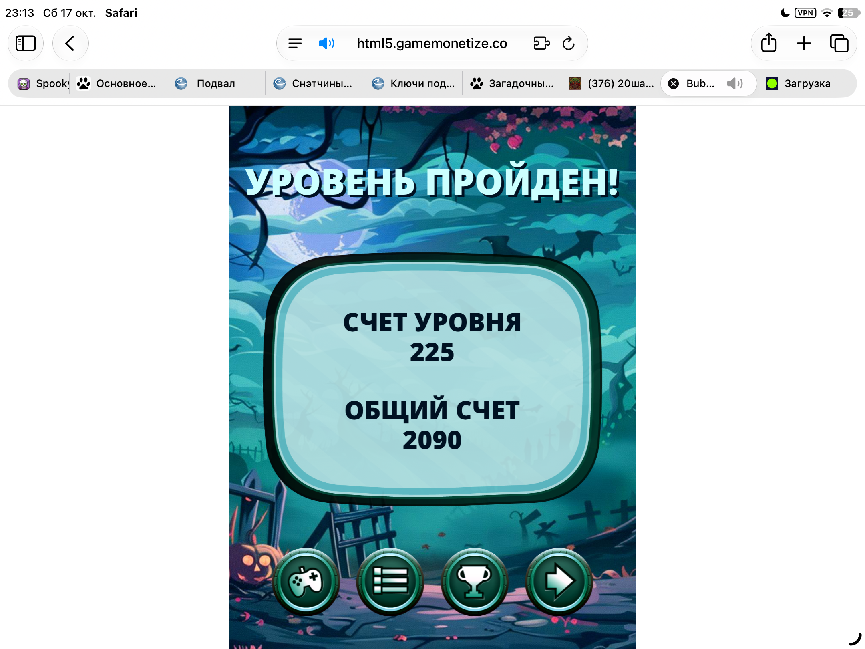Go to next level arrow button
Image resolution: width=865 pixels, height=649 pixels.
tap(559, 581)
